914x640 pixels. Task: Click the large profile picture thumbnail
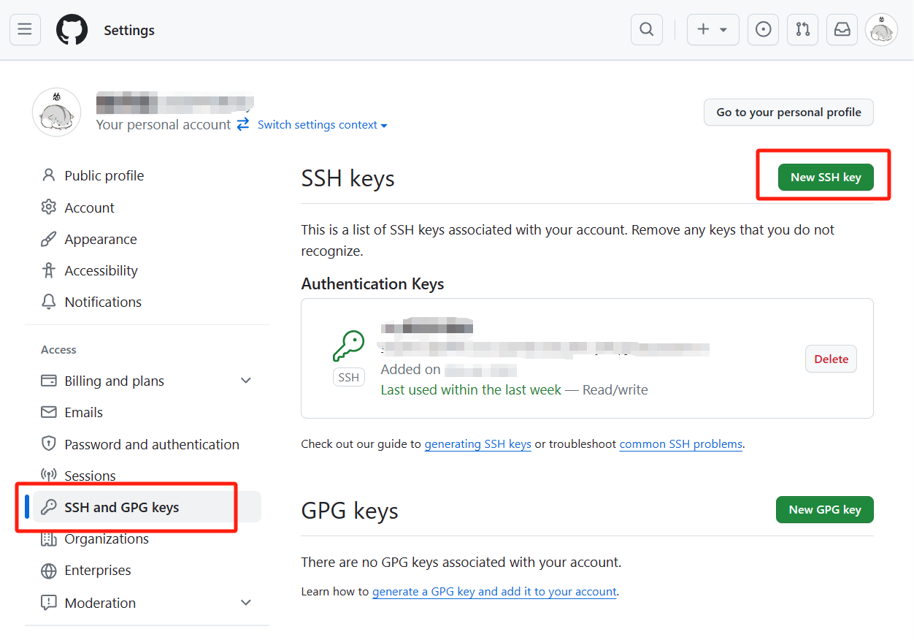point(56,113)
